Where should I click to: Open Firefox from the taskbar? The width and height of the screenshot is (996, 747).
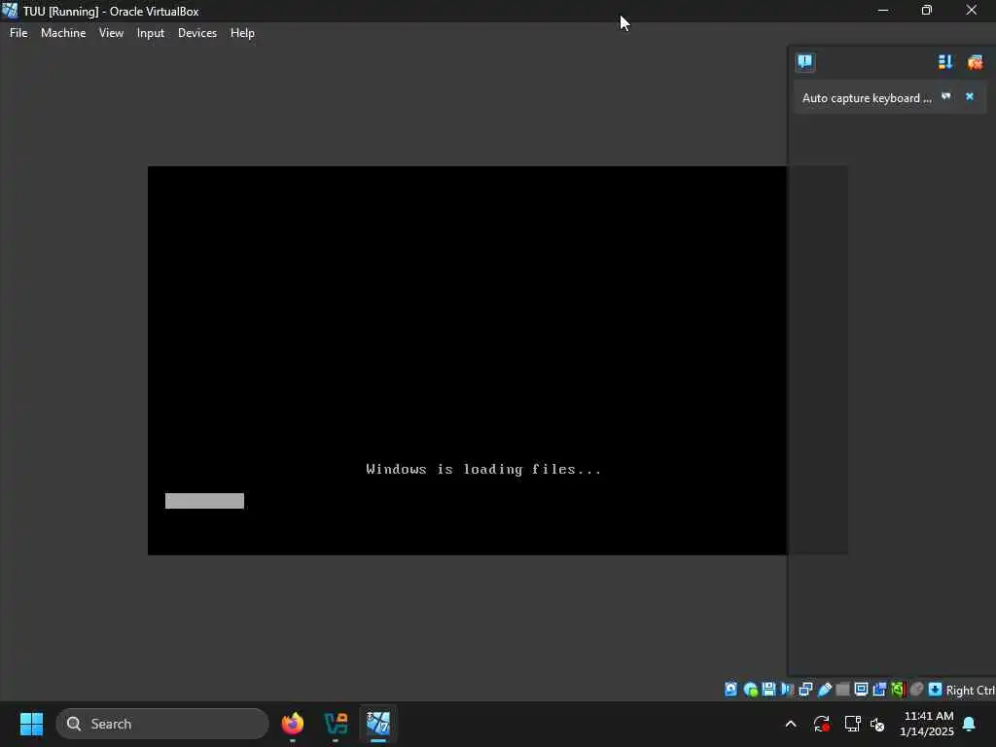[293, 724]
